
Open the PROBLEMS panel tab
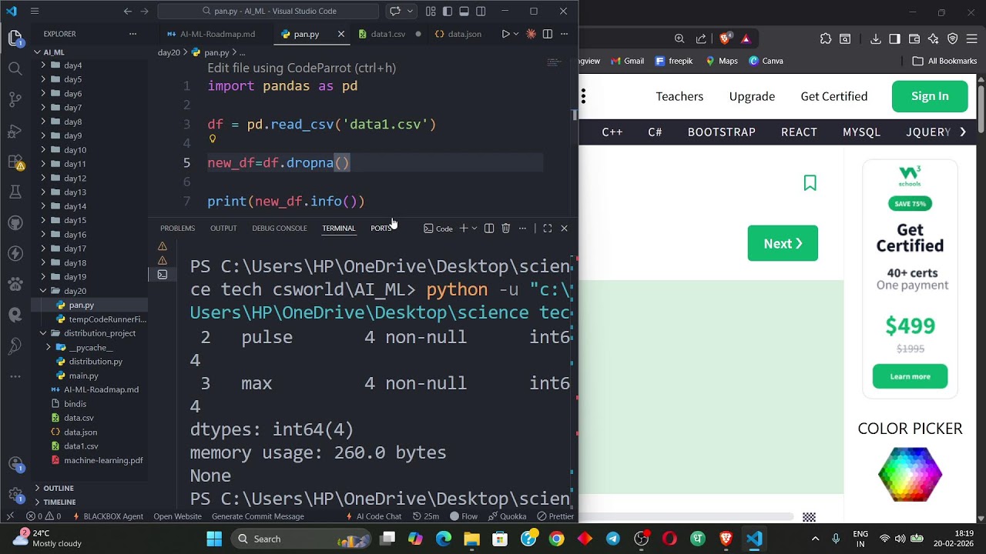(177, 229)
